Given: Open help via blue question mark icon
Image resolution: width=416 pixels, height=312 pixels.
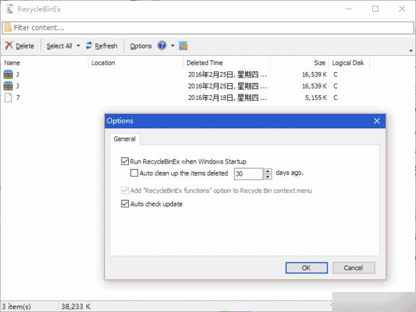Looking at the screenshot, I should click(162, 45).
